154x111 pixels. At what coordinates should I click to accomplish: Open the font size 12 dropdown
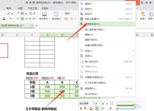[100, 104]
